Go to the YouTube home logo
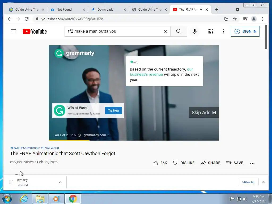The height and width of the screenshot is (204, 272). pos(35,31)
